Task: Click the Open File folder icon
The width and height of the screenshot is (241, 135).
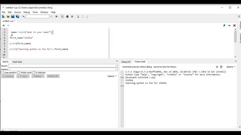Action: (8, 16)
